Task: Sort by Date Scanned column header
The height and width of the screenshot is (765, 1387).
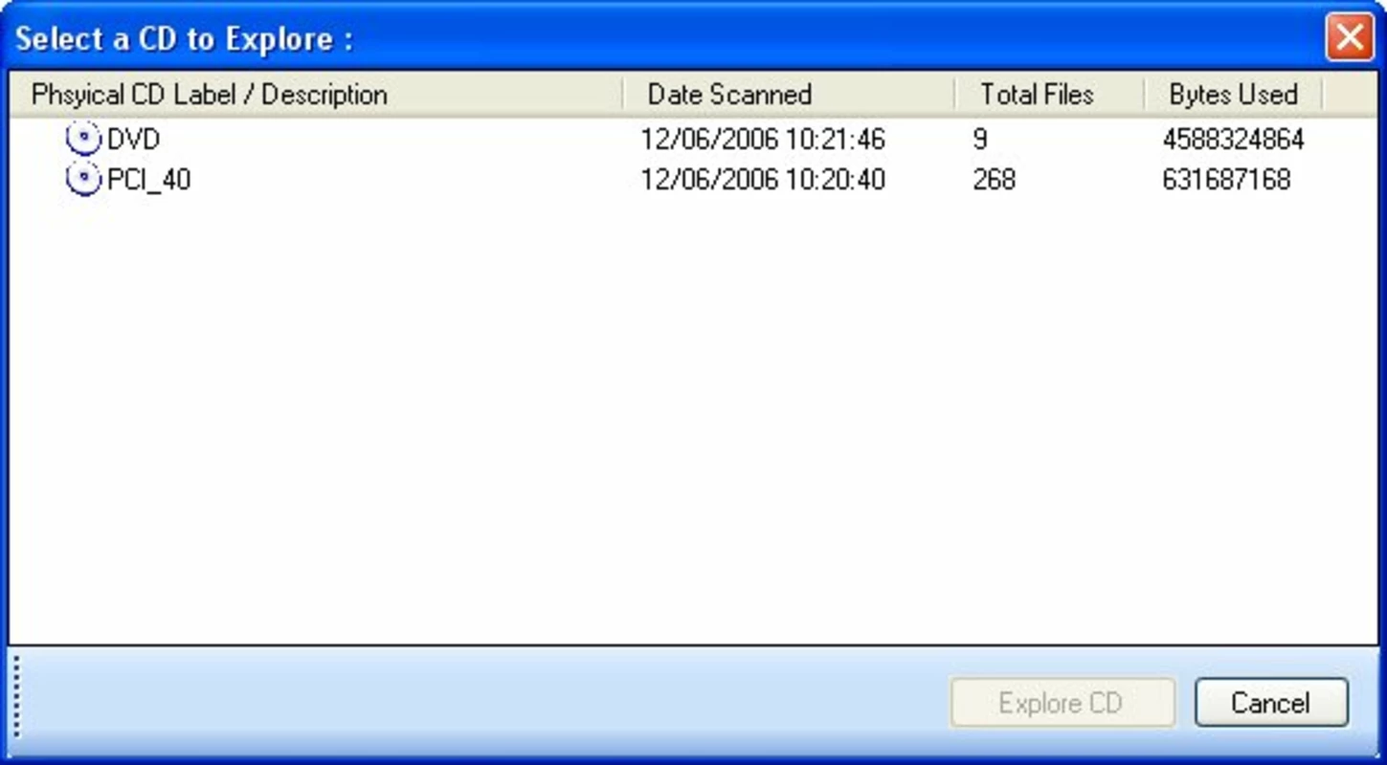Action: click(789, 94)
